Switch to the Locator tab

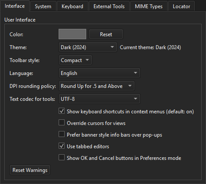(181, 6)
